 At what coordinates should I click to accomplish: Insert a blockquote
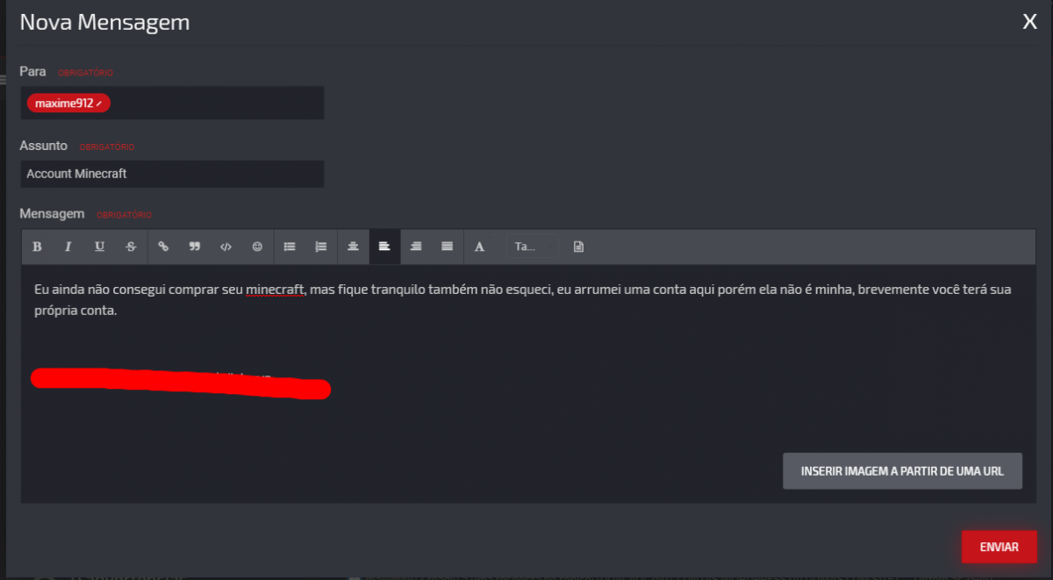(195, 247)
